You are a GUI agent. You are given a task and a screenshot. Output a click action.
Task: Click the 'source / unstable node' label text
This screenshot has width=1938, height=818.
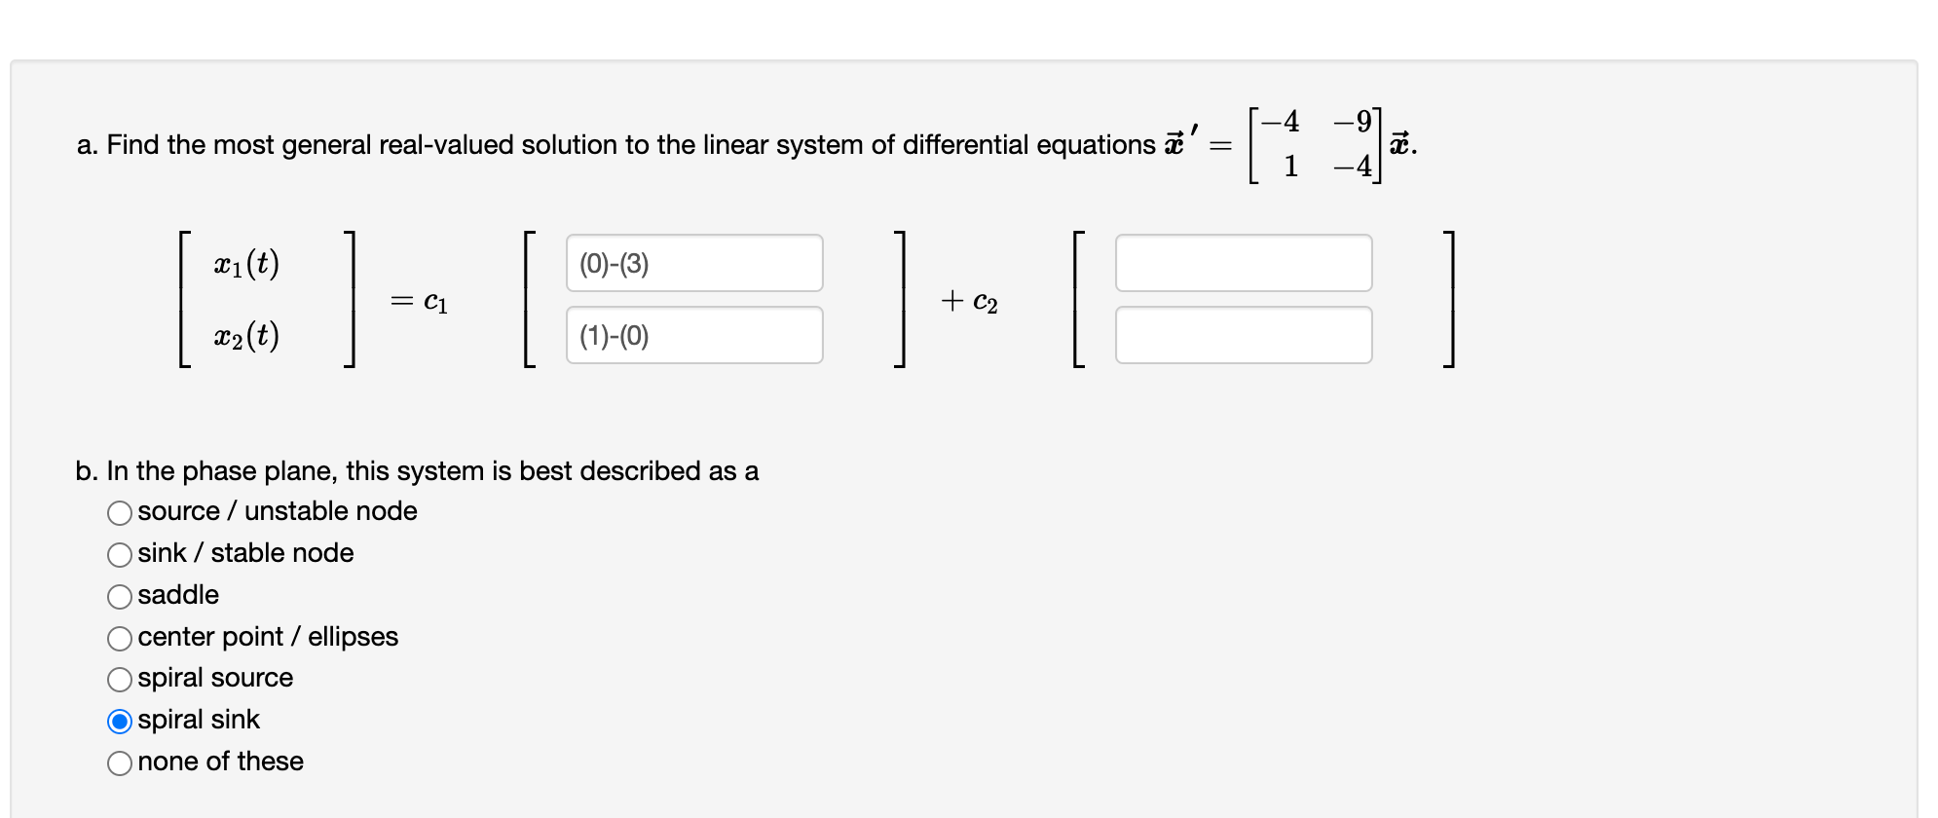[278, 511]
